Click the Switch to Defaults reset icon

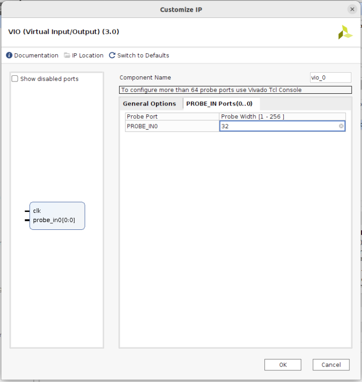pos(112,56)
